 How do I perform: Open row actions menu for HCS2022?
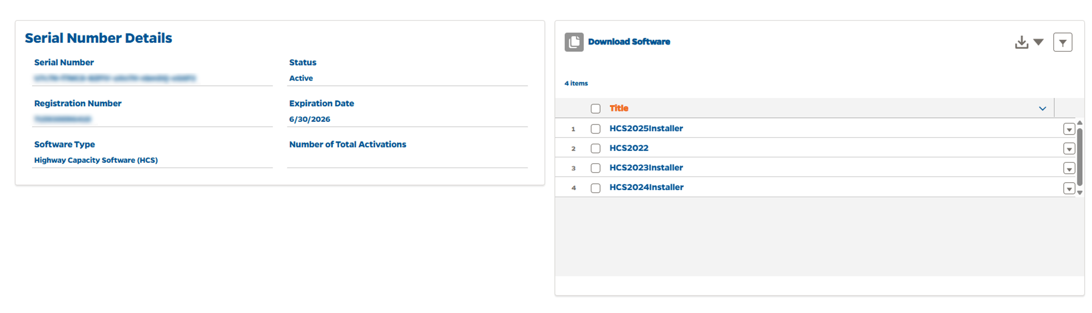point(1069,149)
